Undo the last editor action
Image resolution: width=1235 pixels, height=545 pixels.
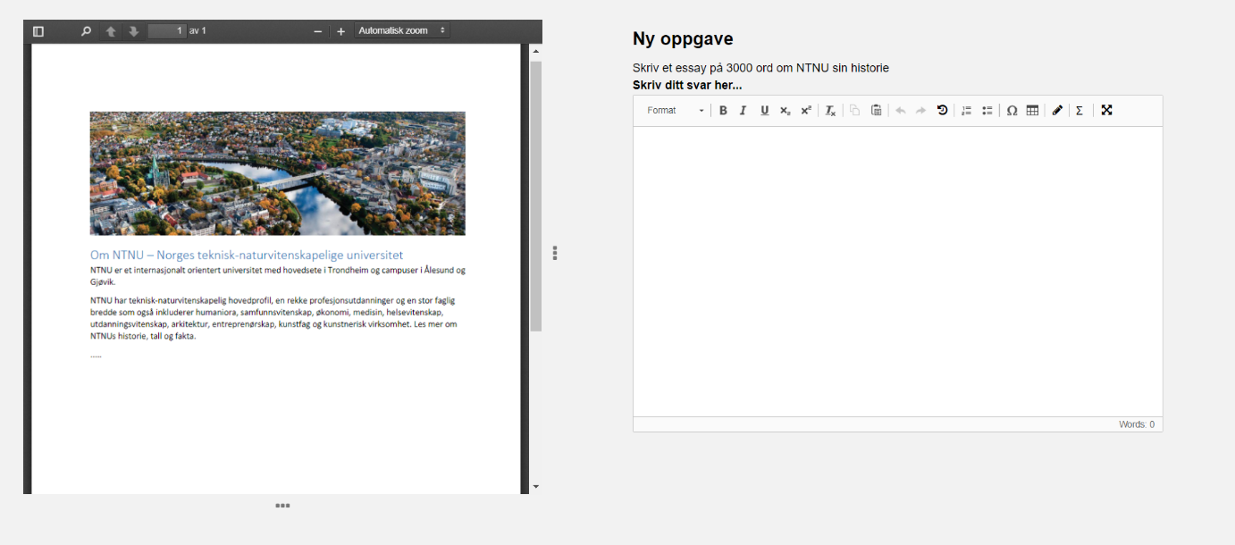pos(900,111)
